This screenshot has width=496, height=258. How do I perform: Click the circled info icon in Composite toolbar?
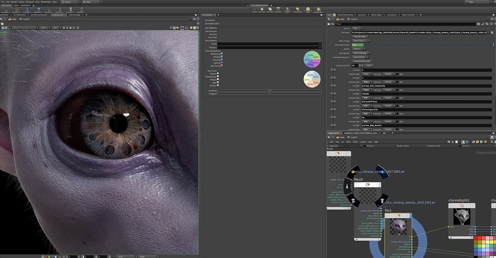click(78, 28)
